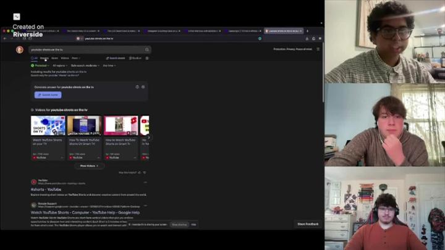Switch to the Images search tab
The height and width of the screenshot is (250, 445).
pos(44,58)
